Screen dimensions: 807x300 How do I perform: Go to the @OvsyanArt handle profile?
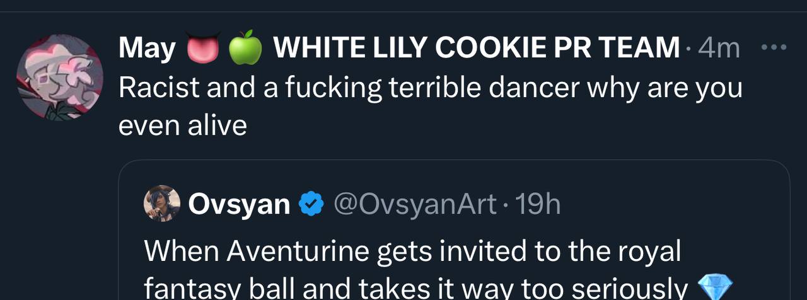coord(415,204)
